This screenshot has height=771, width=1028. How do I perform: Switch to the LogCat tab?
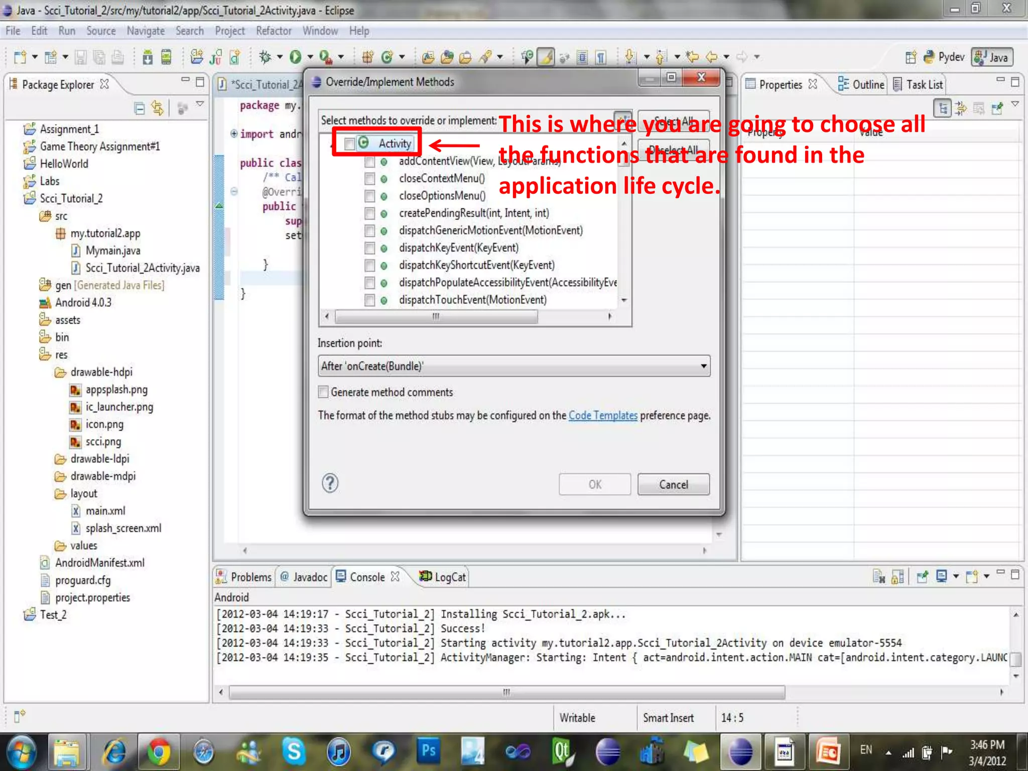click(x=443, y=577)
